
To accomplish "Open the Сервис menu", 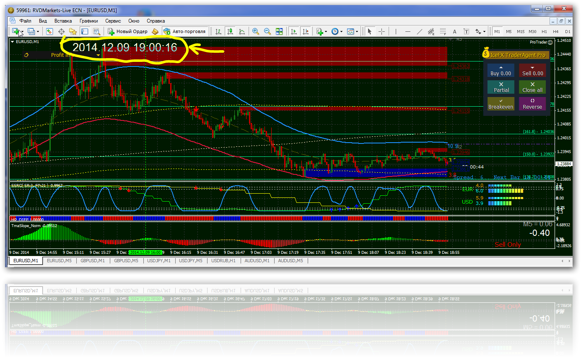I will pos(113,20).
